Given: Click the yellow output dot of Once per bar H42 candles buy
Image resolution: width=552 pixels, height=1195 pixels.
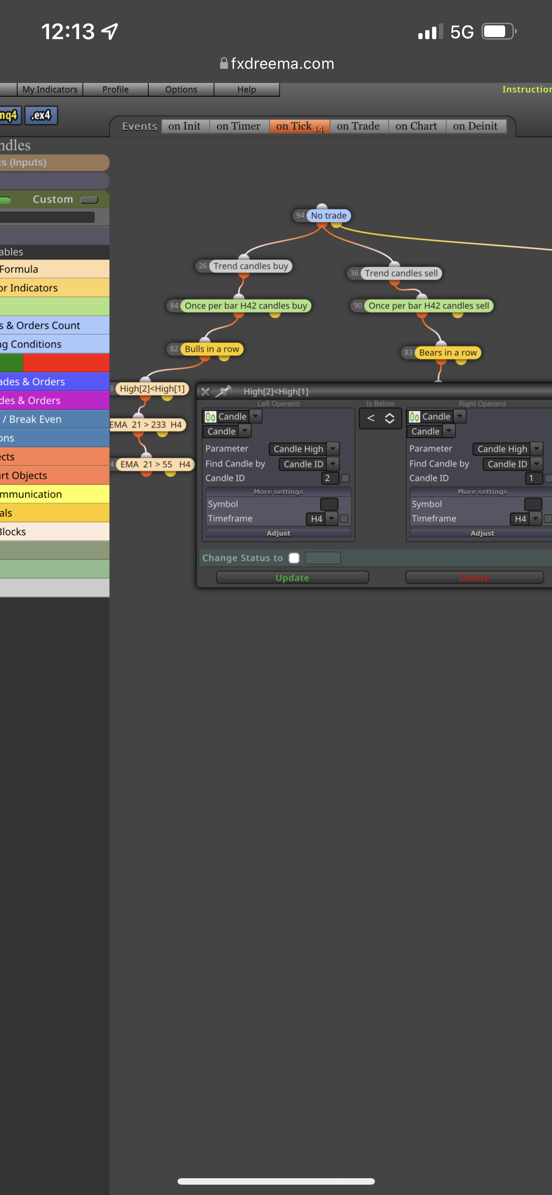Looking at the screenshot, I should coord(275,314).
